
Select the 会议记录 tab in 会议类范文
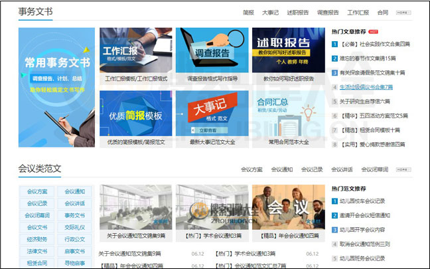click(x=312, y=169)
